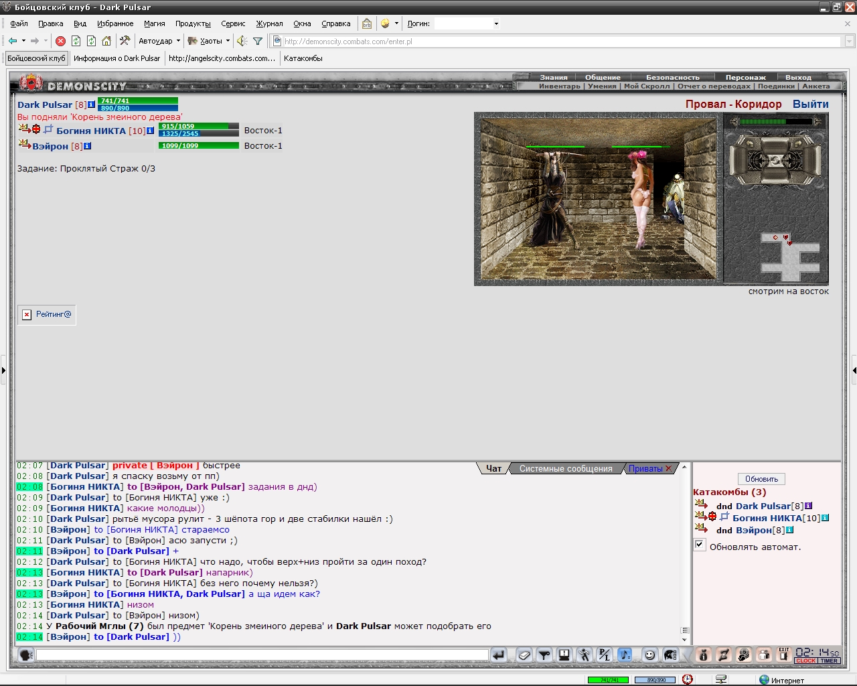
Task: Open the smiley emoticons panel in chat
Action: (649, 655)
